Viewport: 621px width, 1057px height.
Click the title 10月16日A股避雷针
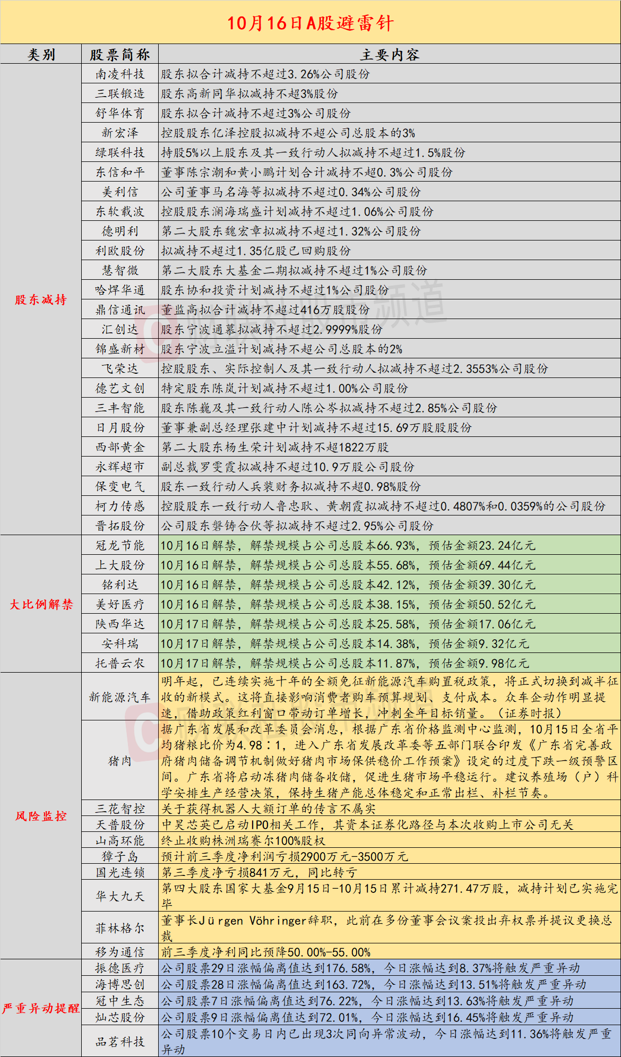(x=310, y=23)
